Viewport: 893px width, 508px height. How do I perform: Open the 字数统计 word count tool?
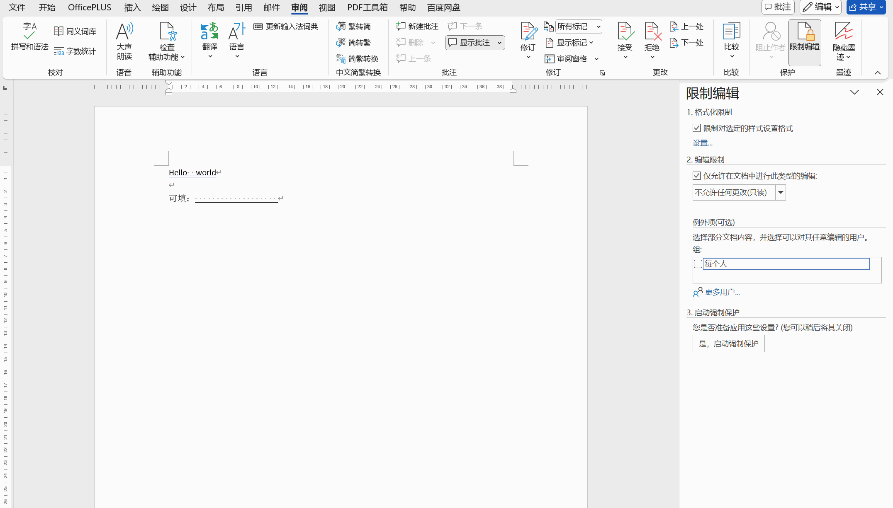pyautogui.click(x=75, y=51)
